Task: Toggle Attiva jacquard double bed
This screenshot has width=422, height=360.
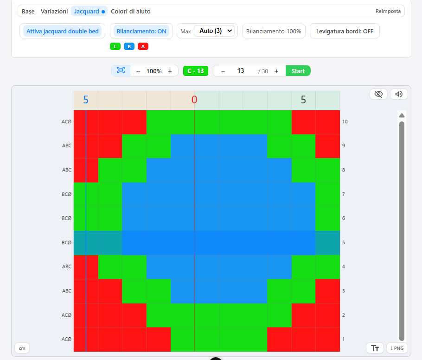Action: (x=63, y=31)
